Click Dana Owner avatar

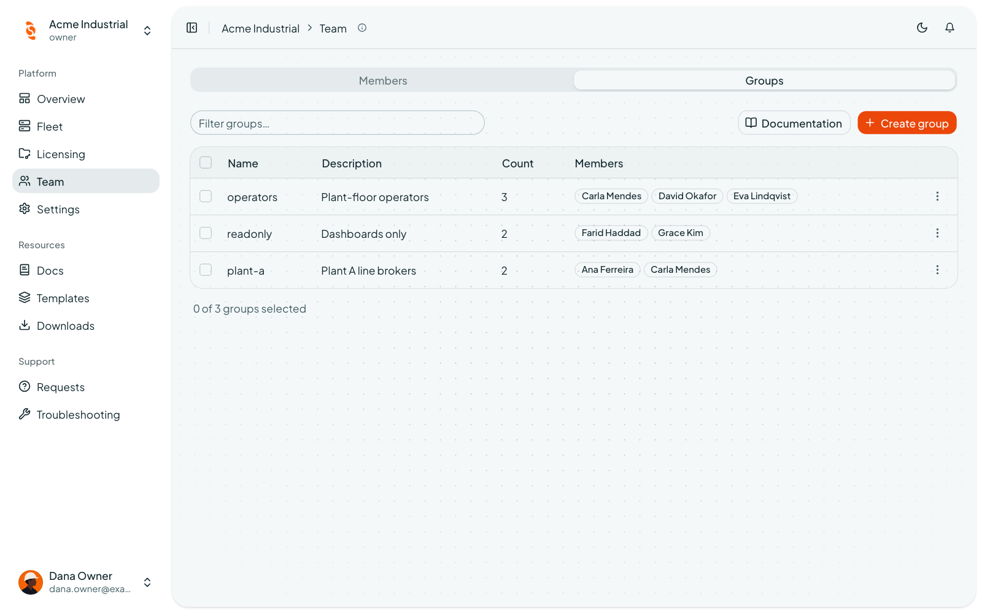point(31,582)
